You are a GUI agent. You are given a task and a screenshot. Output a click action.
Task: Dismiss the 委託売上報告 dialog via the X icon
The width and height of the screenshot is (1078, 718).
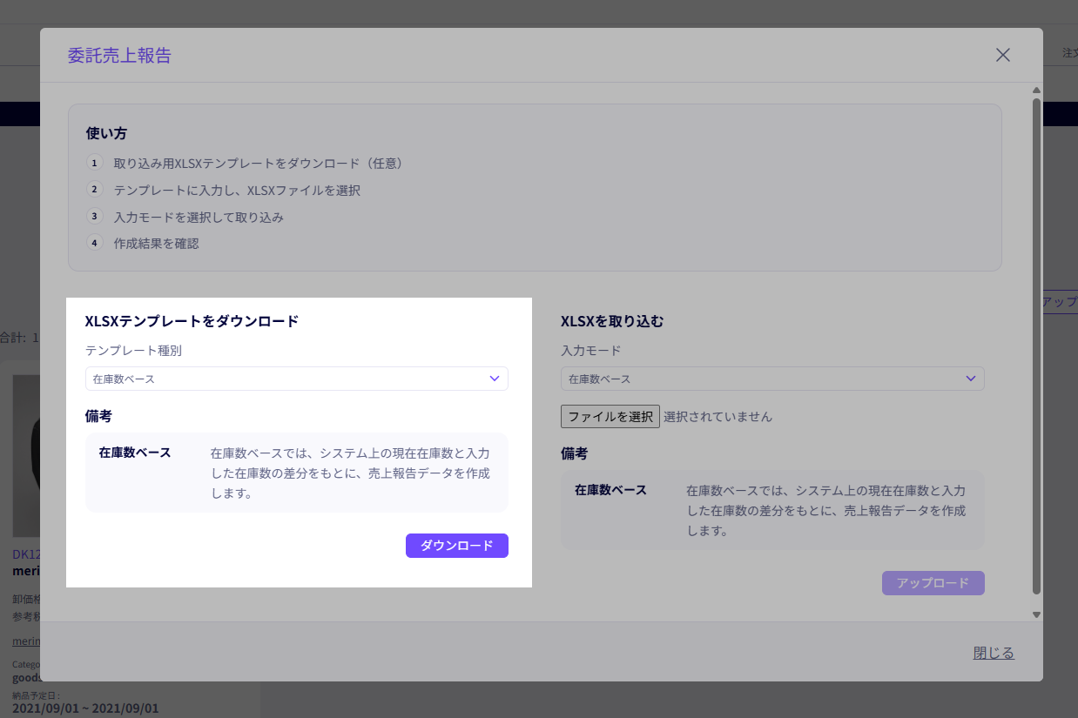[1002, 55]
